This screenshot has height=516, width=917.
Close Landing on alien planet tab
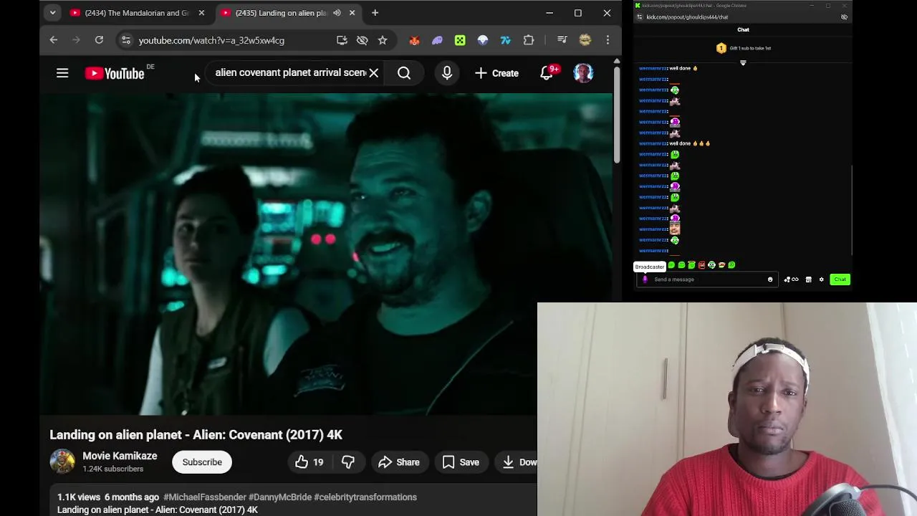pyautogui.click(x=352, y=13)
